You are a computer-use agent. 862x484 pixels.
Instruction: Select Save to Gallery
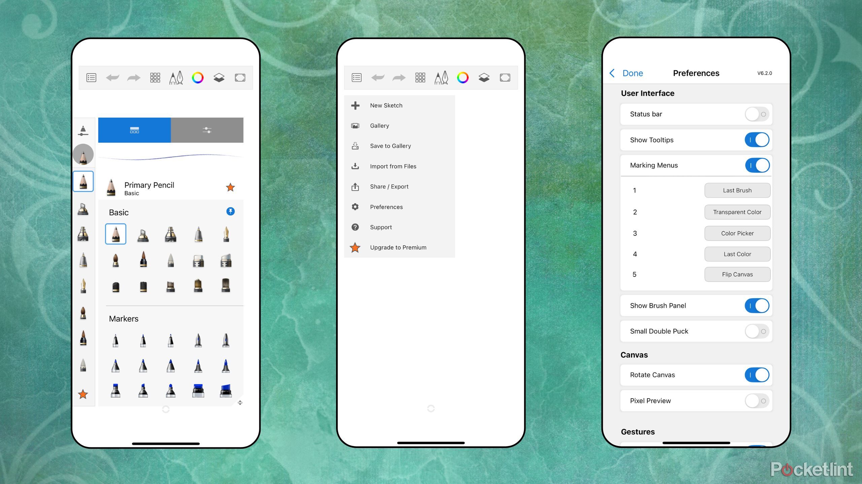(x=399, y=146)
